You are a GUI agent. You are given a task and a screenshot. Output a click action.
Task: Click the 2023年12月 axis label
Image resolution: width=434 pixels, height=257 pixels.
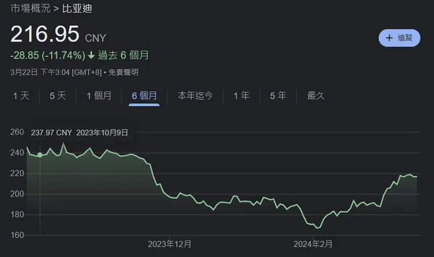coord(169,244)
